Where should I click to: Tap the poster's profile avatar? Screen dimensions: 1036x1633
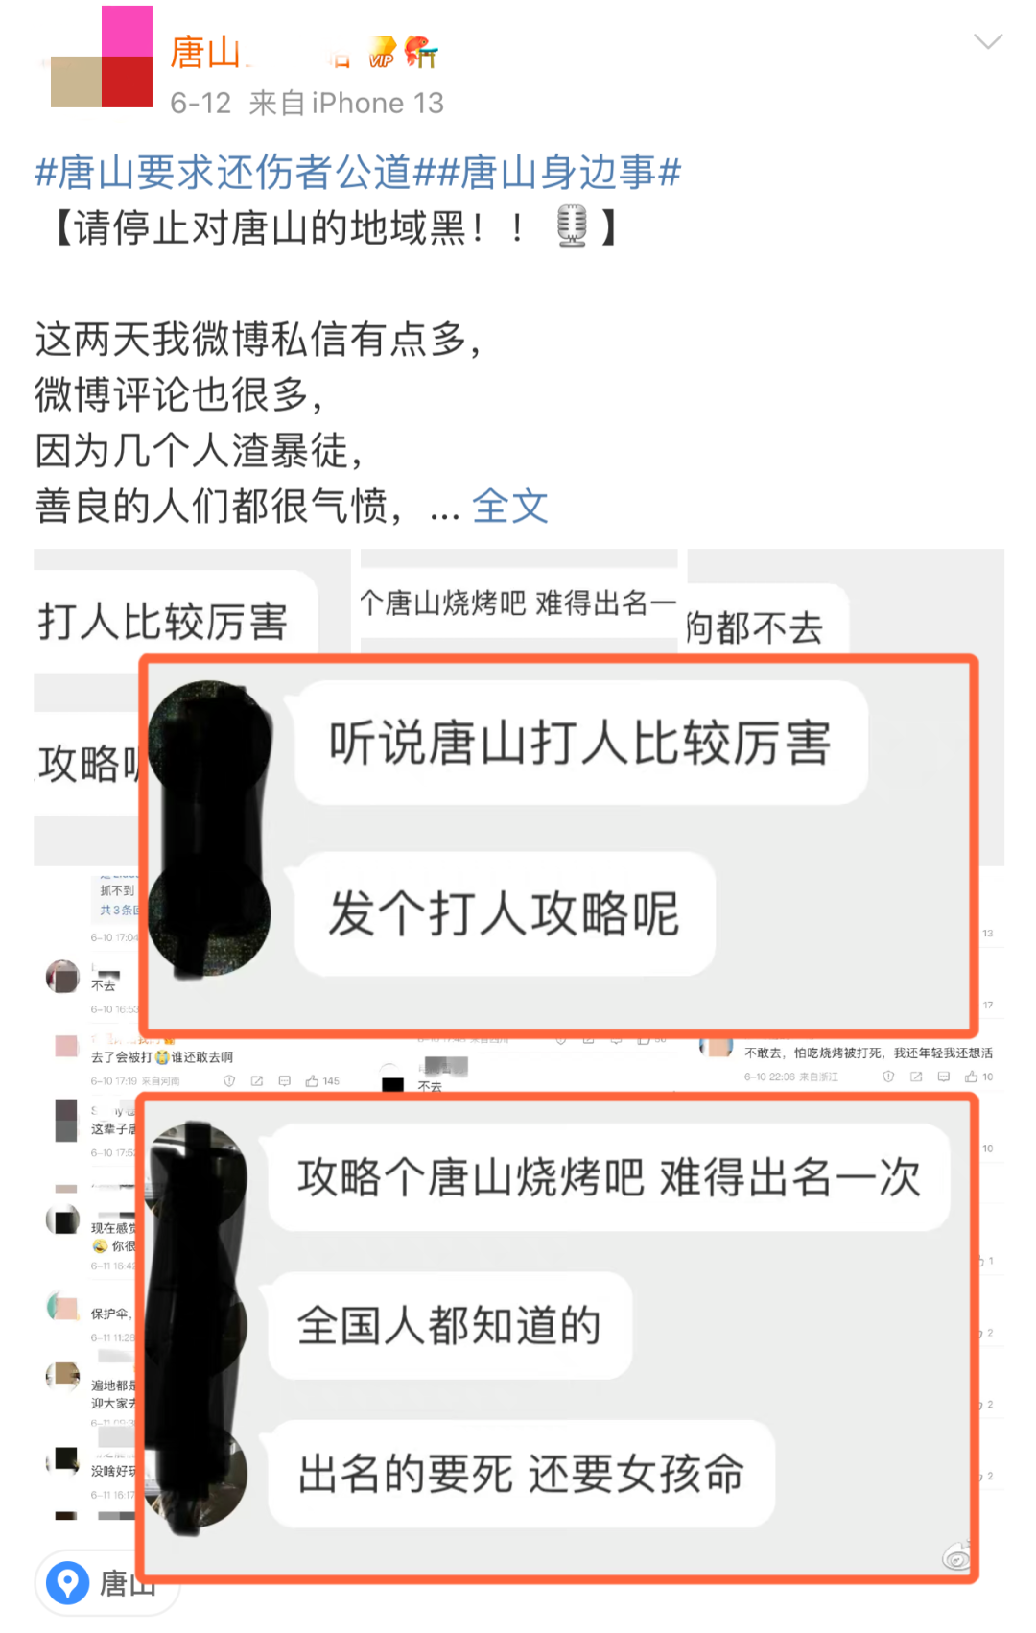tap(102, 56)
